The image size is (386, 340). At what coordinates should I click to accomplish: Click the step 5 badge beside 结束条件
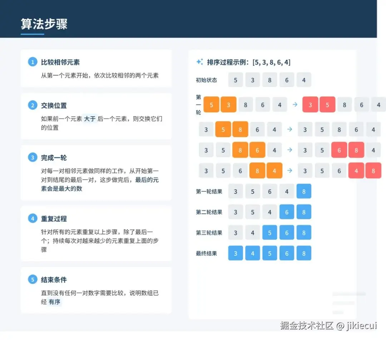pyautogui.click(x=33, y=280)
